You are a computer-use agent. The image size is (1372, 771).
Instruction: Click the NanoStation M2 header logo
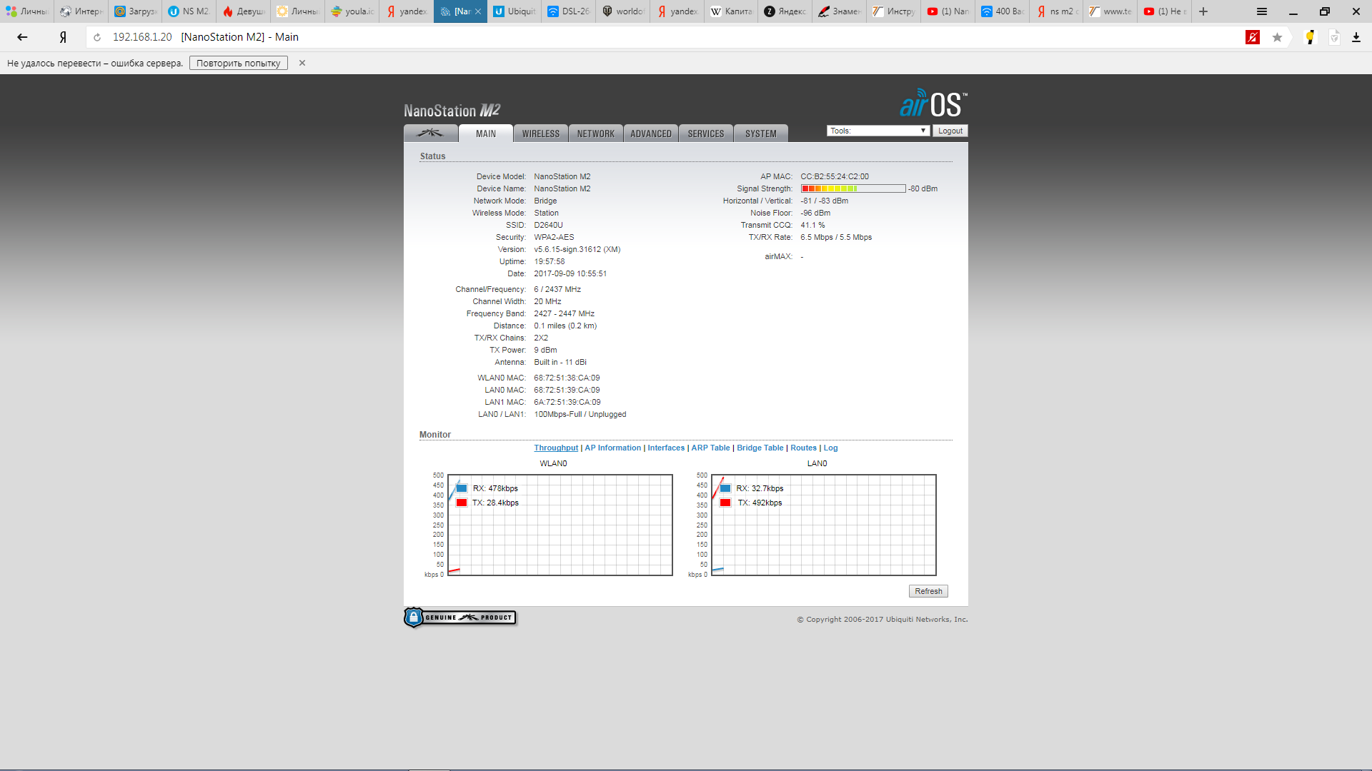pyautogui.click(x=452, y=111)
